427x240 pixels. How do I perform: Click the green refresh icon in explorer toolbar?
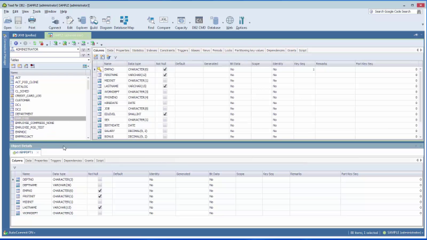35,43
